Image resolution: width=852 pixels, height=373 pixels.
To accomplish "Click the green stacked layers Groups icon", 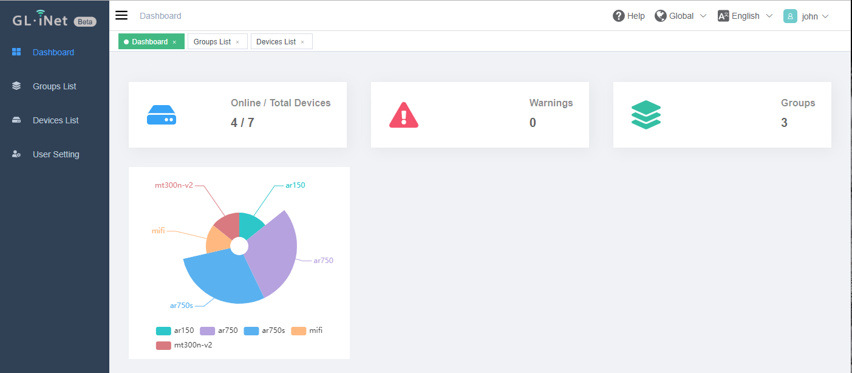I will click(x=646, y=115).
